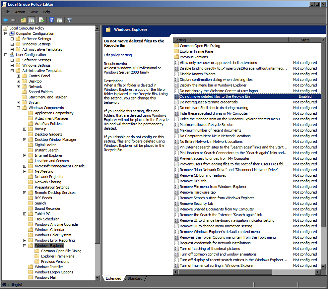Viewport: 328px width, 289px height.
Task: Click folder icon for Explorer Frame Pane in list
Action: [176, 51]
